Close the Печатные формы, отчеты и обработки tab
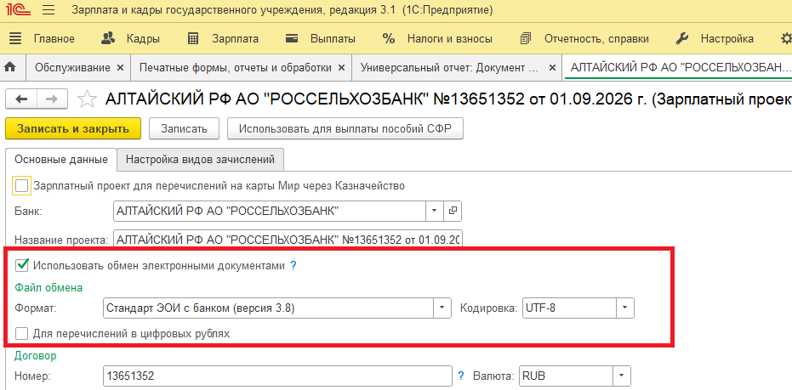The width and height of the screenshot is (792, 390). click(341, 68)
